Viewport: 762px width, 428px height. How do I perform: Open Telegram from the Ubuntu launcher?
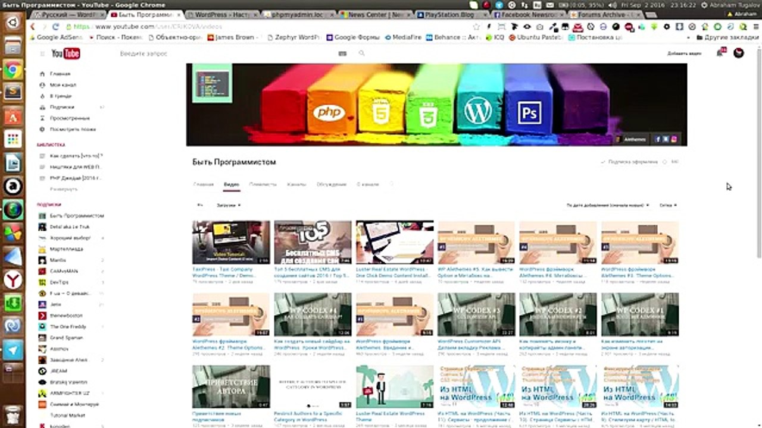coord(13,351)
